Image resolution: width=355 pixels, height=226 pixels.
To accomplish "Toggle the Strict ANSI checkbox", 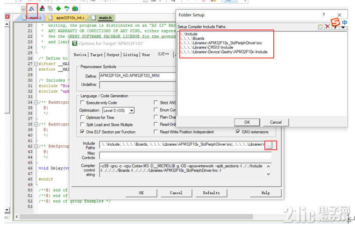I will 156,102.
